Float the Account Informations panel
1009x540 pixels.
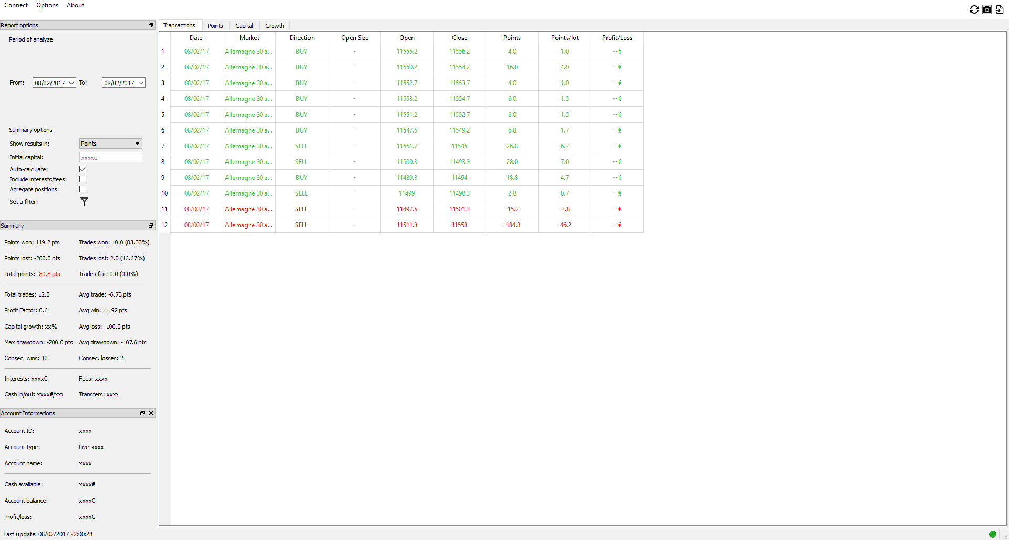pyautogui.click(x=142, y=413)
